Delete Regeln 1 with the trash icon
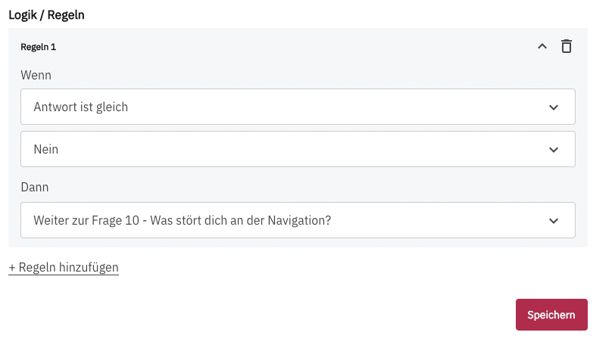612x354 pixels. (x=566, y=47)
